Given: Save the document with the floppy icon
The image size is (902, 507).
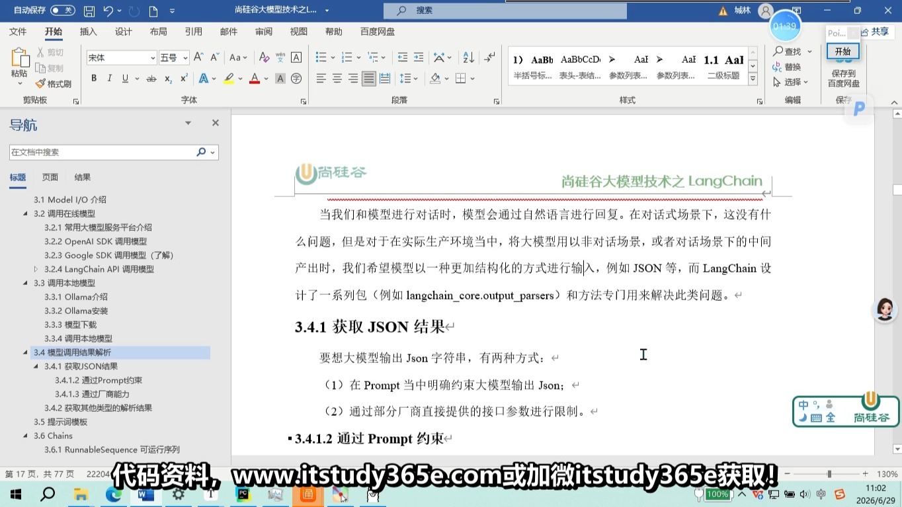Looking at the screenshot, I should pos(89,11).
